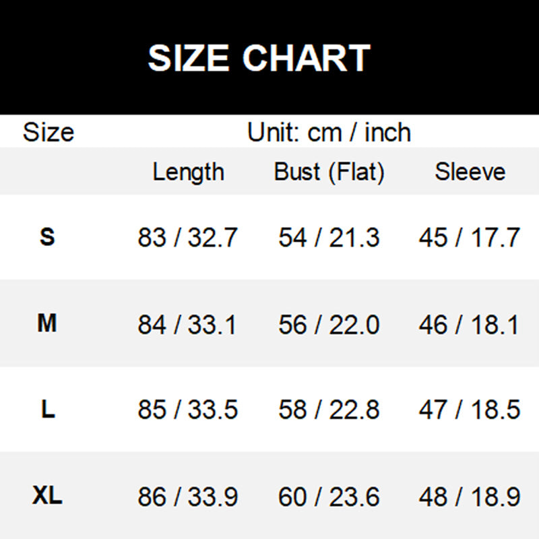The image size is (539, 539).
Task: Click the XL size row label
Action: point(47,497)
